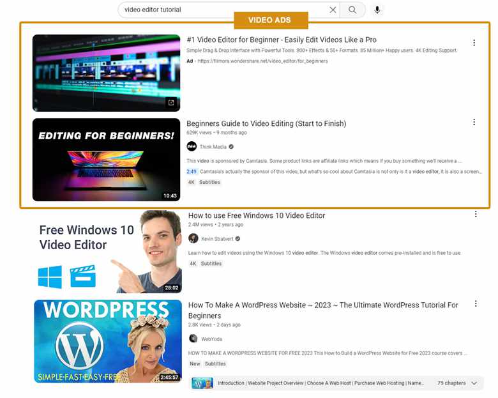Click the small chapter preview thumbnail
Image resolution: width=498 pixels, height=398 pixels.
tap(202, 383)
